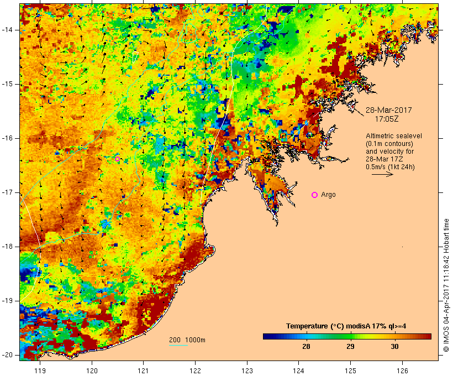The width and height of the screenshot is (453, 376).
Task: Click the longitude axis label '120'
Action: coord(92,371)
